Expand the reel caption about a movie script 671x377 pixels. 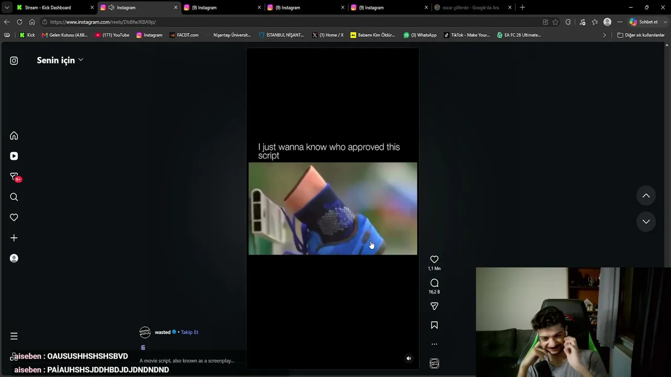187,361
